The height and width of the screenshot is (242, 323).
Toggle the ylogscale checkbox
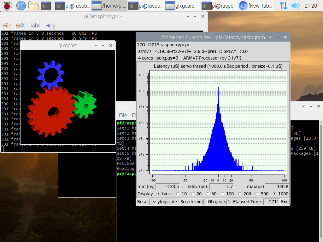pyautogui.click(x=154, y=202)
